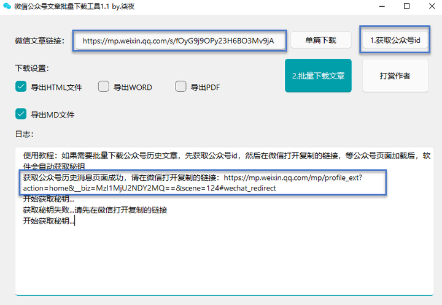The width and height of the screenshot is (442, 305).
Task: Click the 1.获取公众号id button
Action: tap(395, 40)
